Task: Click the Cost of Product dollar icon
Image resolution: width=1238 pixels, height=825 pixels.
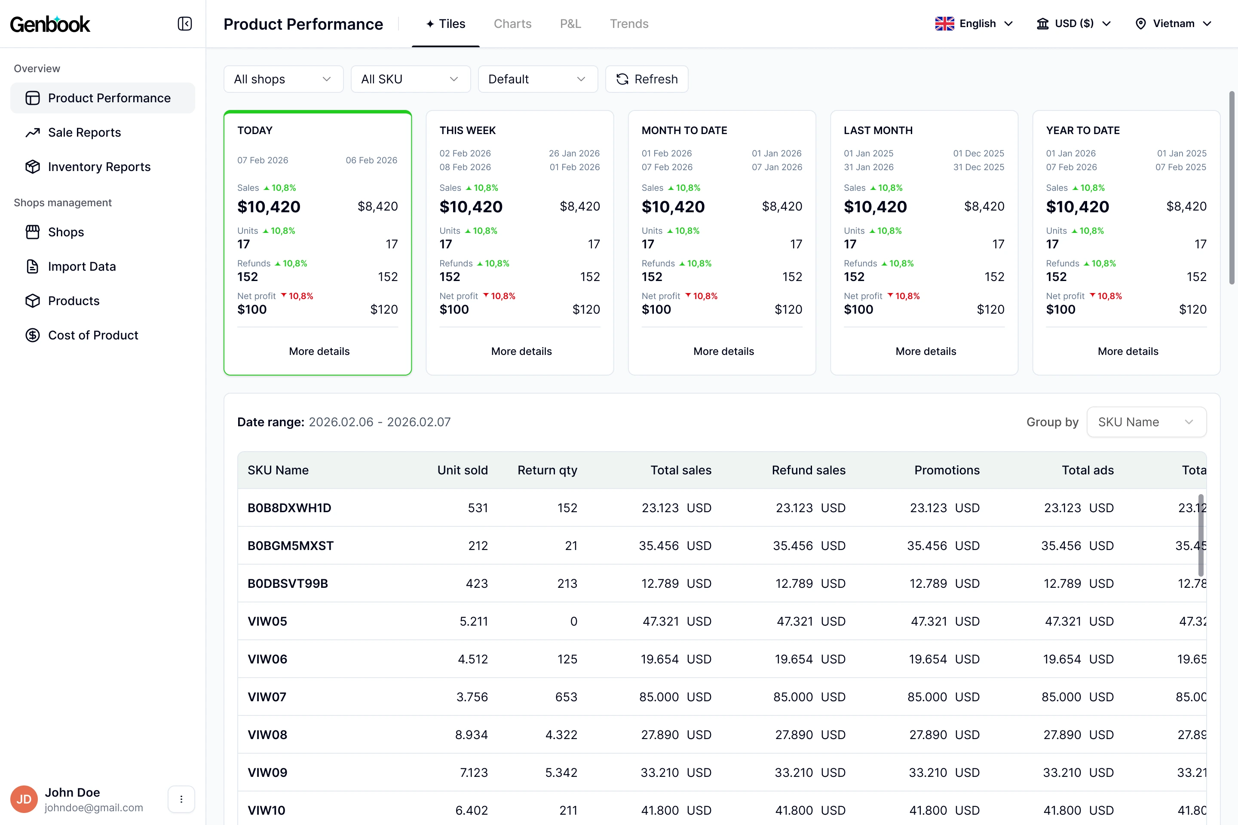Action: coord(33,335)
